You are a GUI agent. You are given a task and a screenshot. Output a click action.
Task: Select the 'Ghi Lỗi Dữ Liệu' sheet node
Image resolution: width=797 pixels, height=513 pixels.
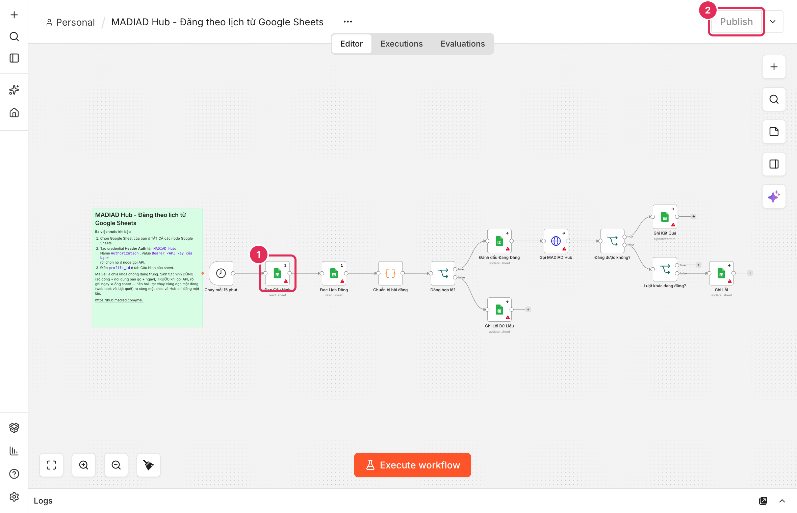click(x=499, y=309)
